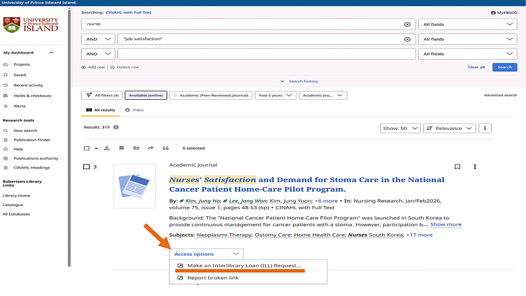
Task: Expand the Past 5 years date filter
Action: coord(275,95)
